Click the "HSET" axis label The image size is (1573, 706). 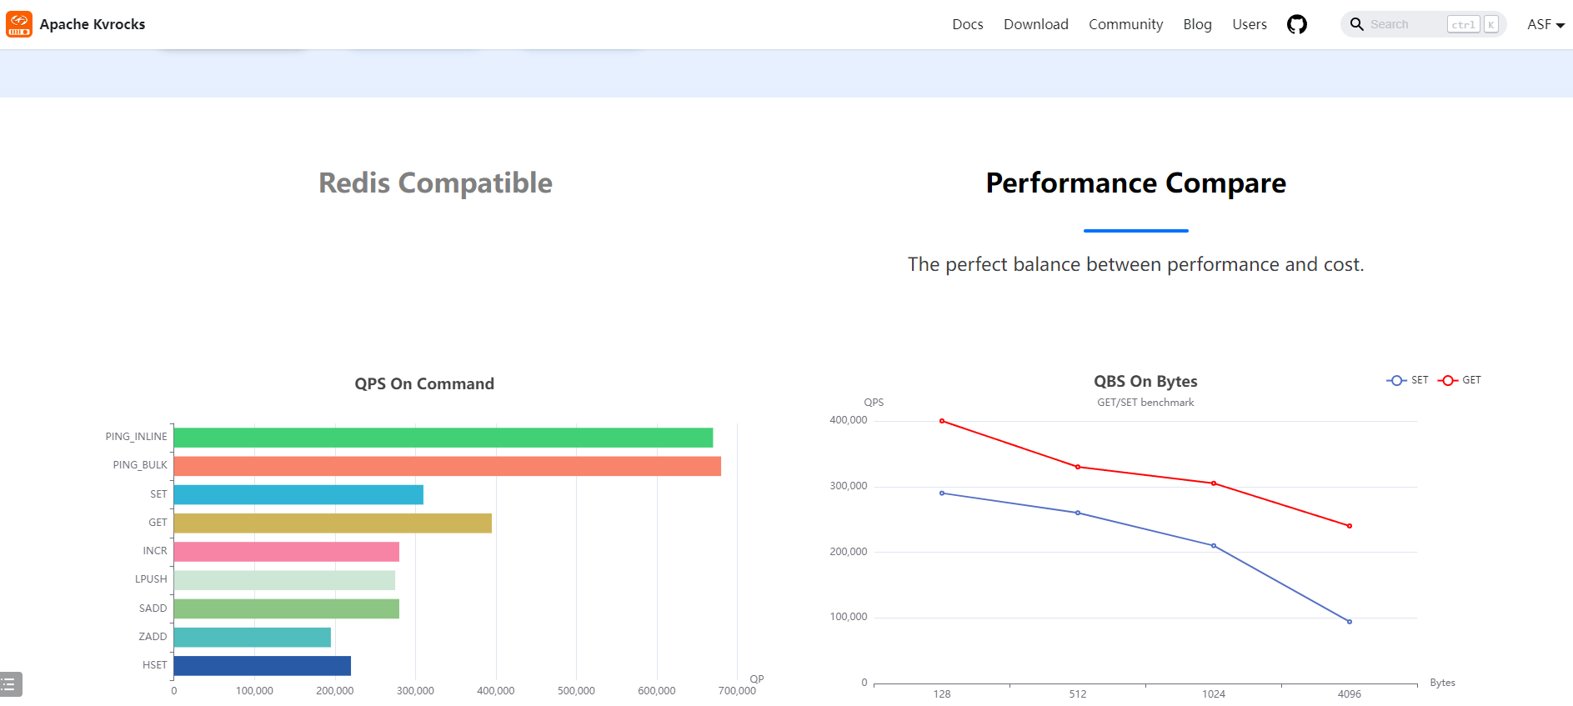[155, 665]
